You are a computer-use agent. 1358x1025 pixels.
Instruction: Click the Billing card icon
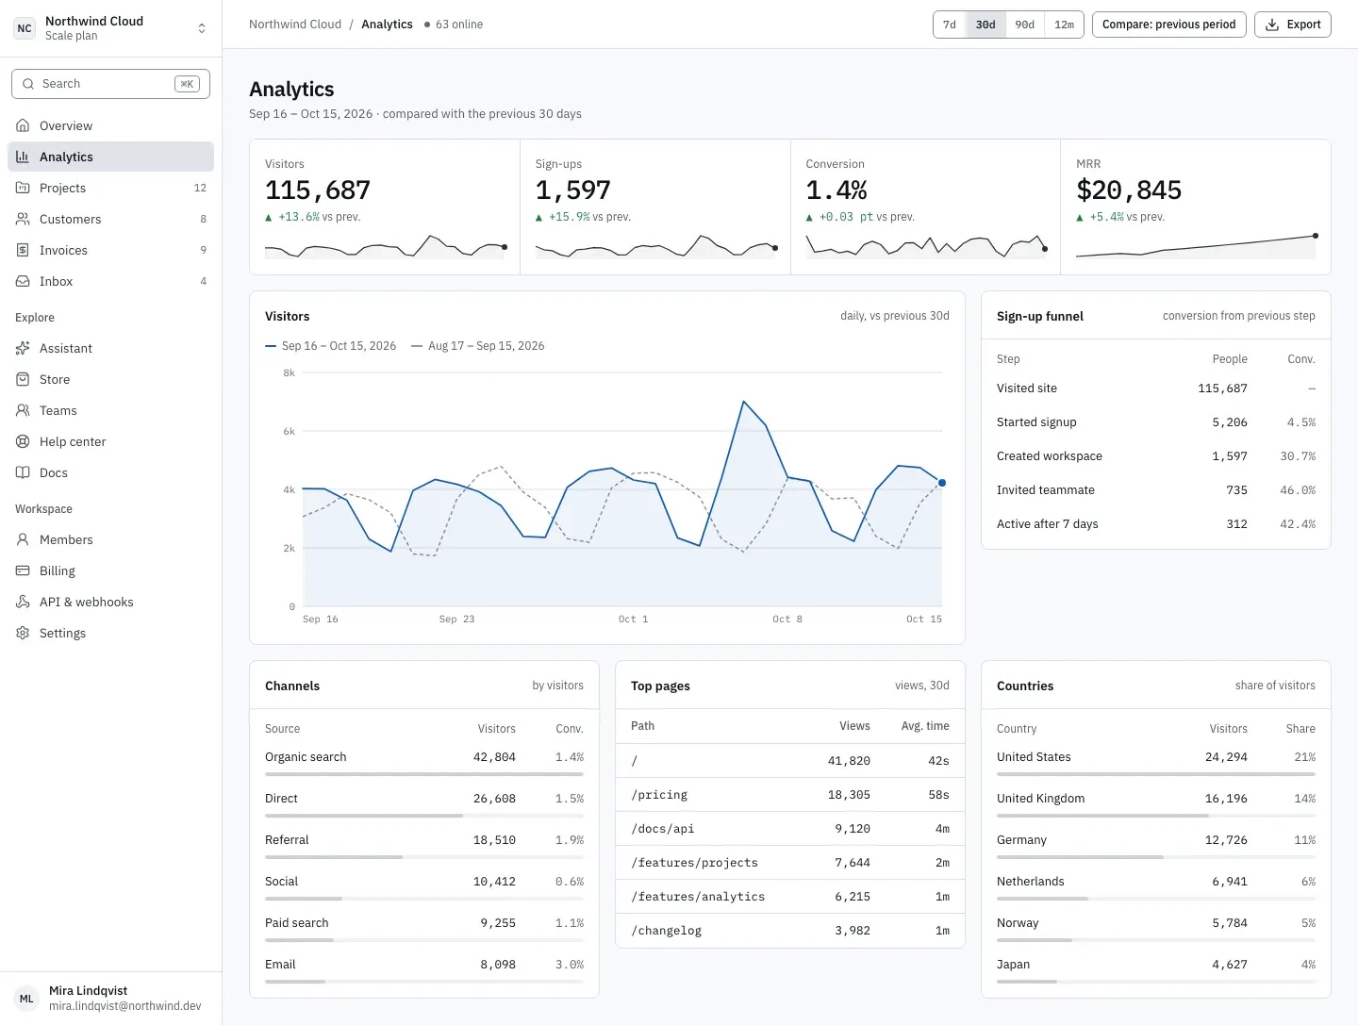23,570
